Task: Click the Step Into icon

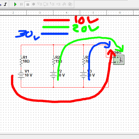Action: (x=40, y=4)
